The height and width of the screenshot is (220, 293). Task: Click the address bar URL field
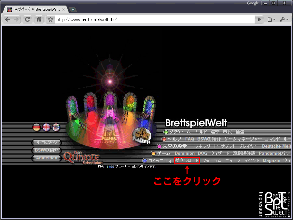(155, 20)
